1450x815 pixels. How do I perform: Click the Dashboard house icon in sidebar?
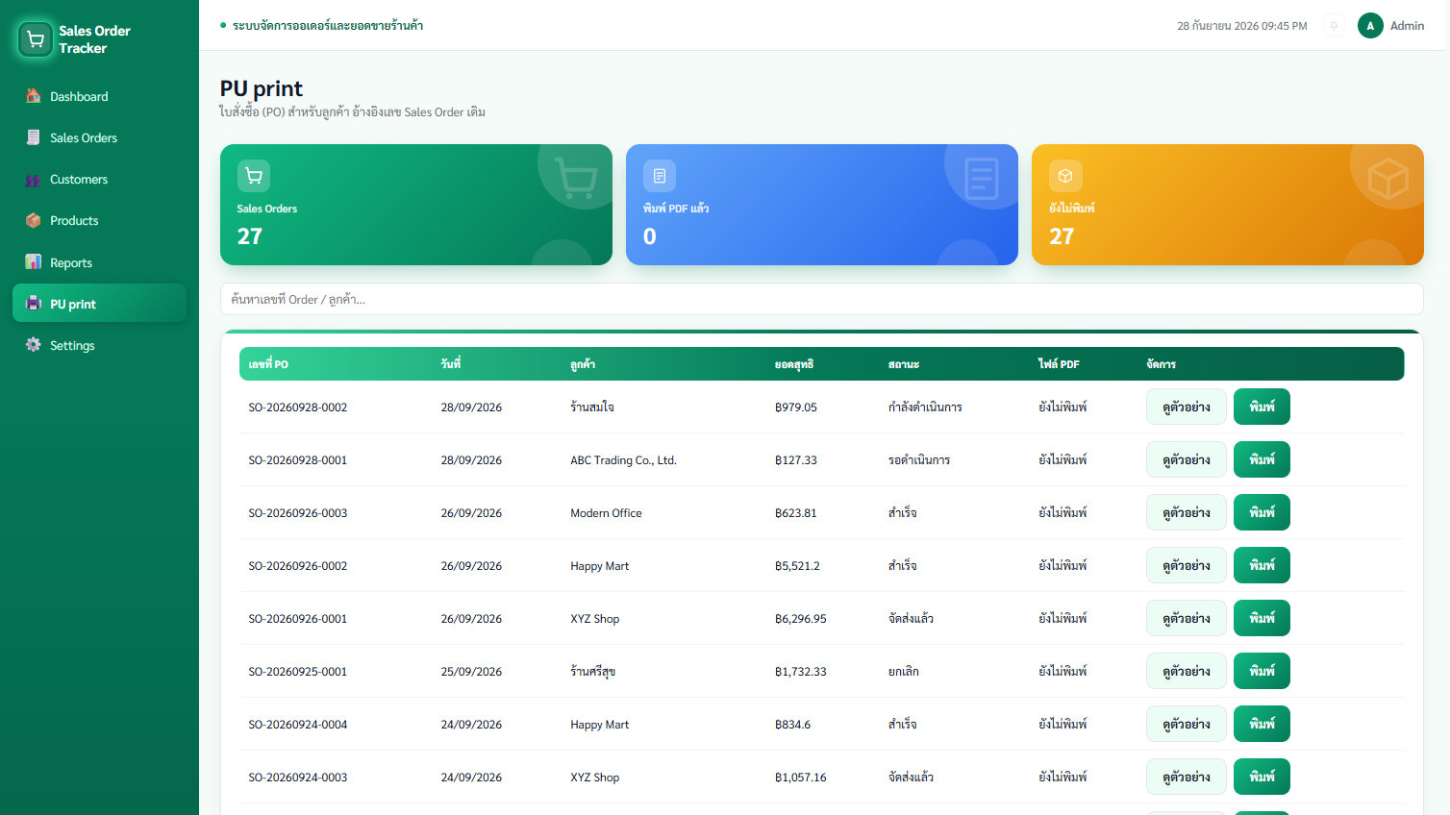click(x=34, y=96)
